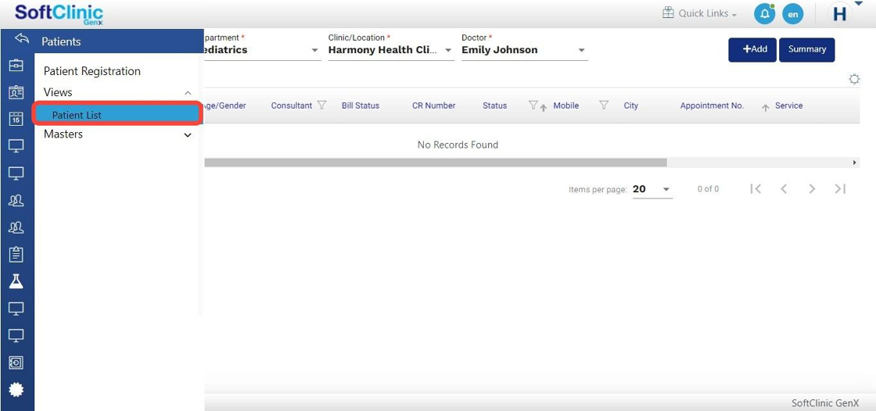Image resolution: width=876 pixels, height=411 pixels.
Task: Open the briefcase module in the sidebar
Action: (x=16, y=65)
